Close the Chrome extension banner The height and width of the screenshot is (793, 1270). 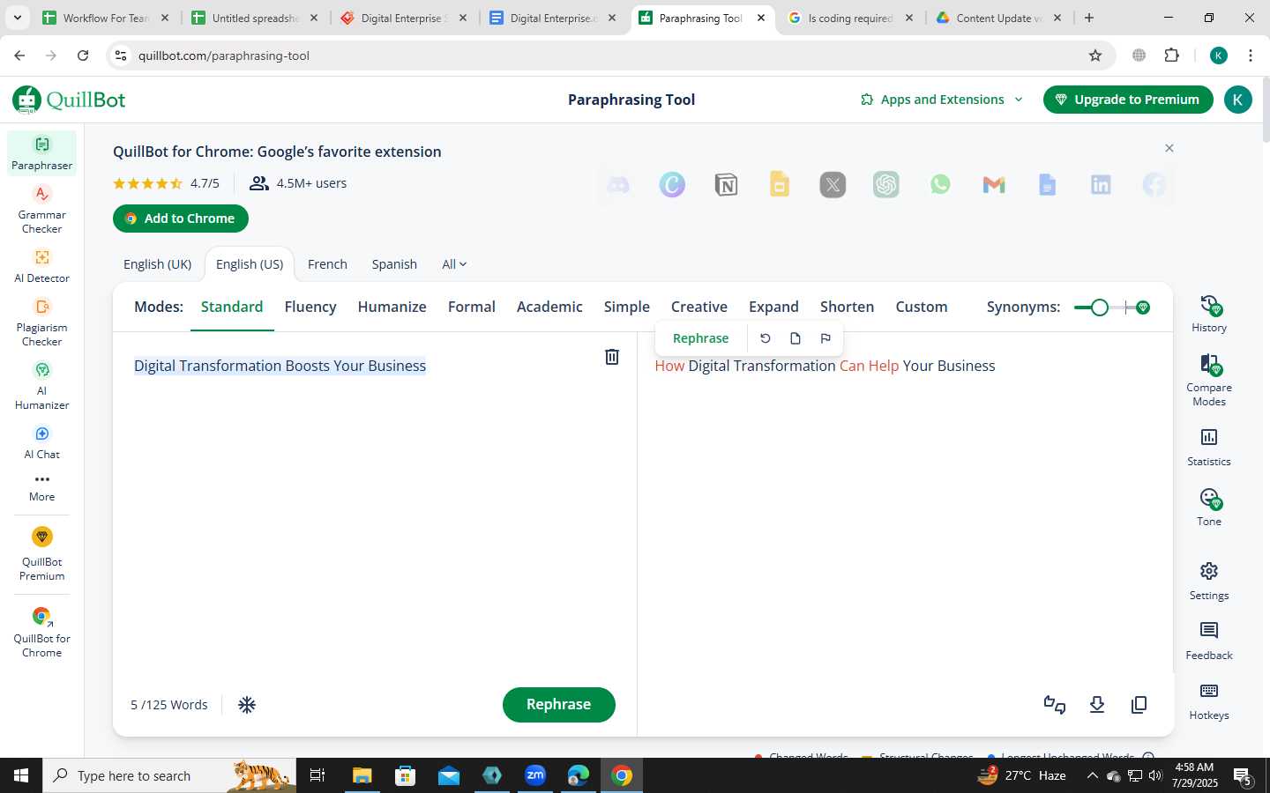click(x=1169, y=148)
